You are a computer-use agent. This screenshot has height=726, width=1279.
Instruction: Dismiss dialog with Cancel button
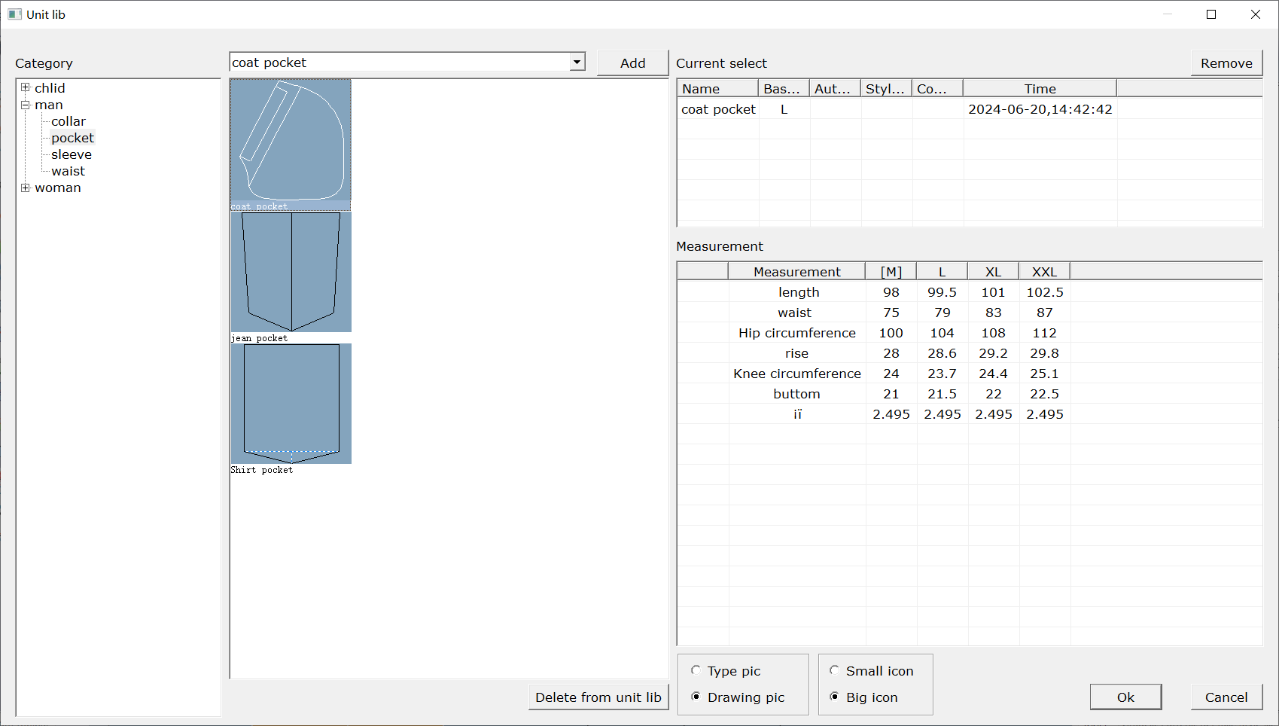click(1226, 697)
